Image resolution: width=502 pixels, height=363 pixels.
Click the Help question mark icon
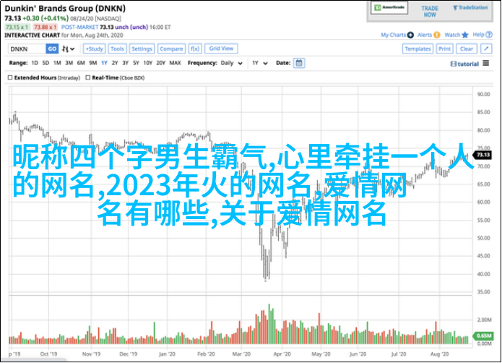[489, 35]
